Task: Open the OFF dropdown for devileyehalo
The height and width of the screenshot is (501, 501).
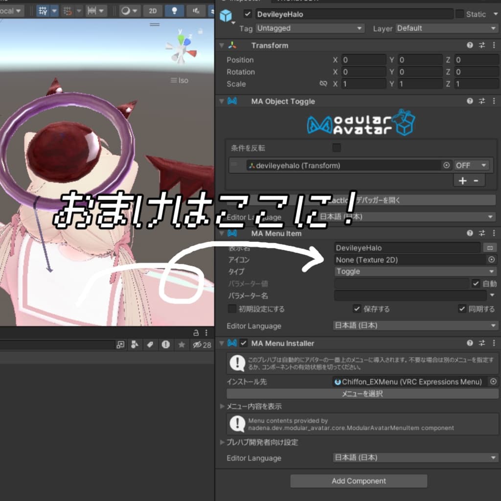Action: pyautogui.click(x=471, y=165)
